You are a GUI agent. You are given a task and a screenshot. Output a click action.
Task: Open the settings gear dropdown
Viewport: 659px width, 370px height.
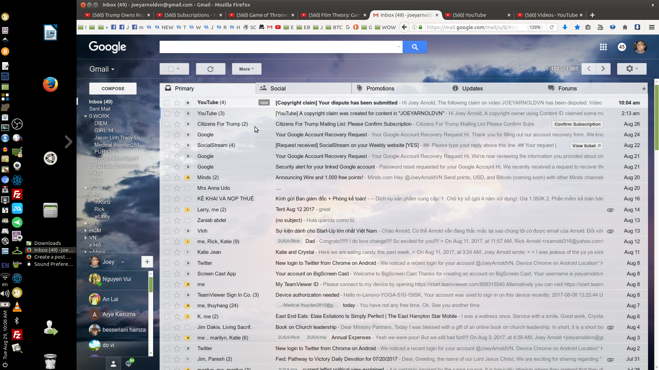pyautogui.click(x=632, y=69)
